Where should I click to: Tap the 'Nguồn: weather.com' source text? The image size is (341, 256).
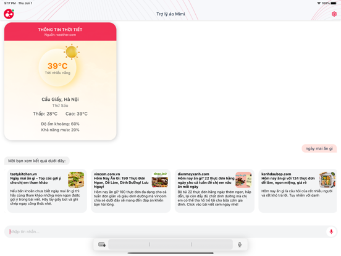click(61, 35)
